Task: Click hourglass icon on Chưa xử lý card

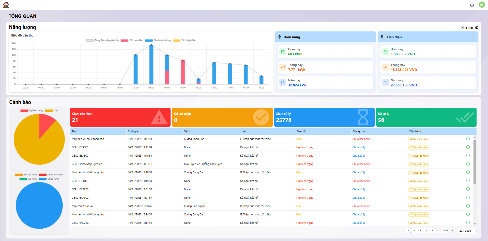Action: [363, 117]
